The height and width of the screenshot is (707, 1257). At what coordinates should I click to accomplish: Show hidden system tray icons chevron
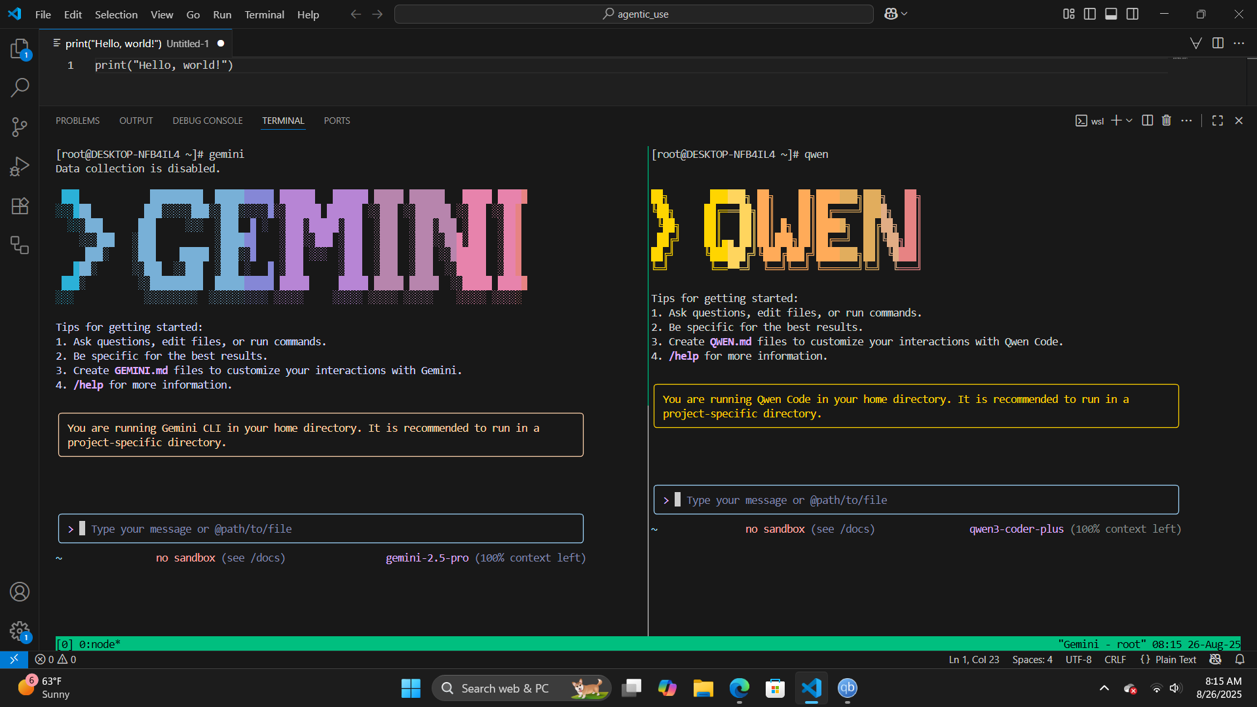(1104, 688)
